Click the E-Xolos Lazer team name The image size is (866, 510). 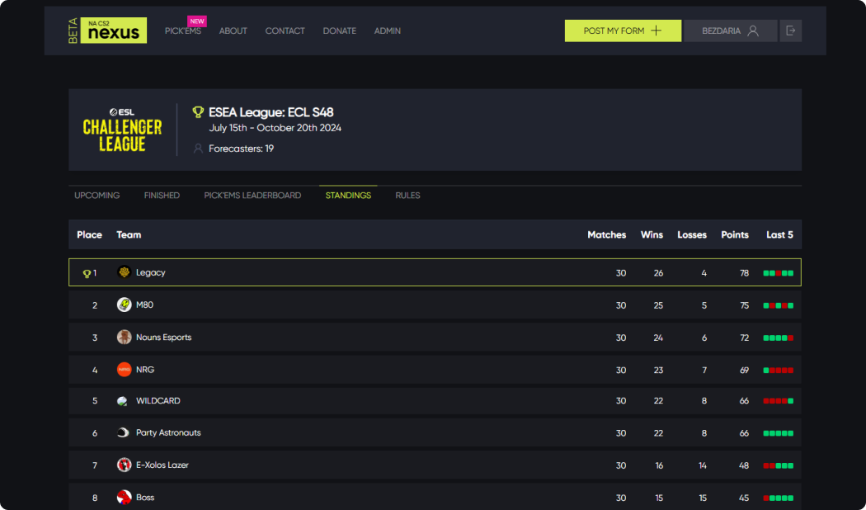162,465
